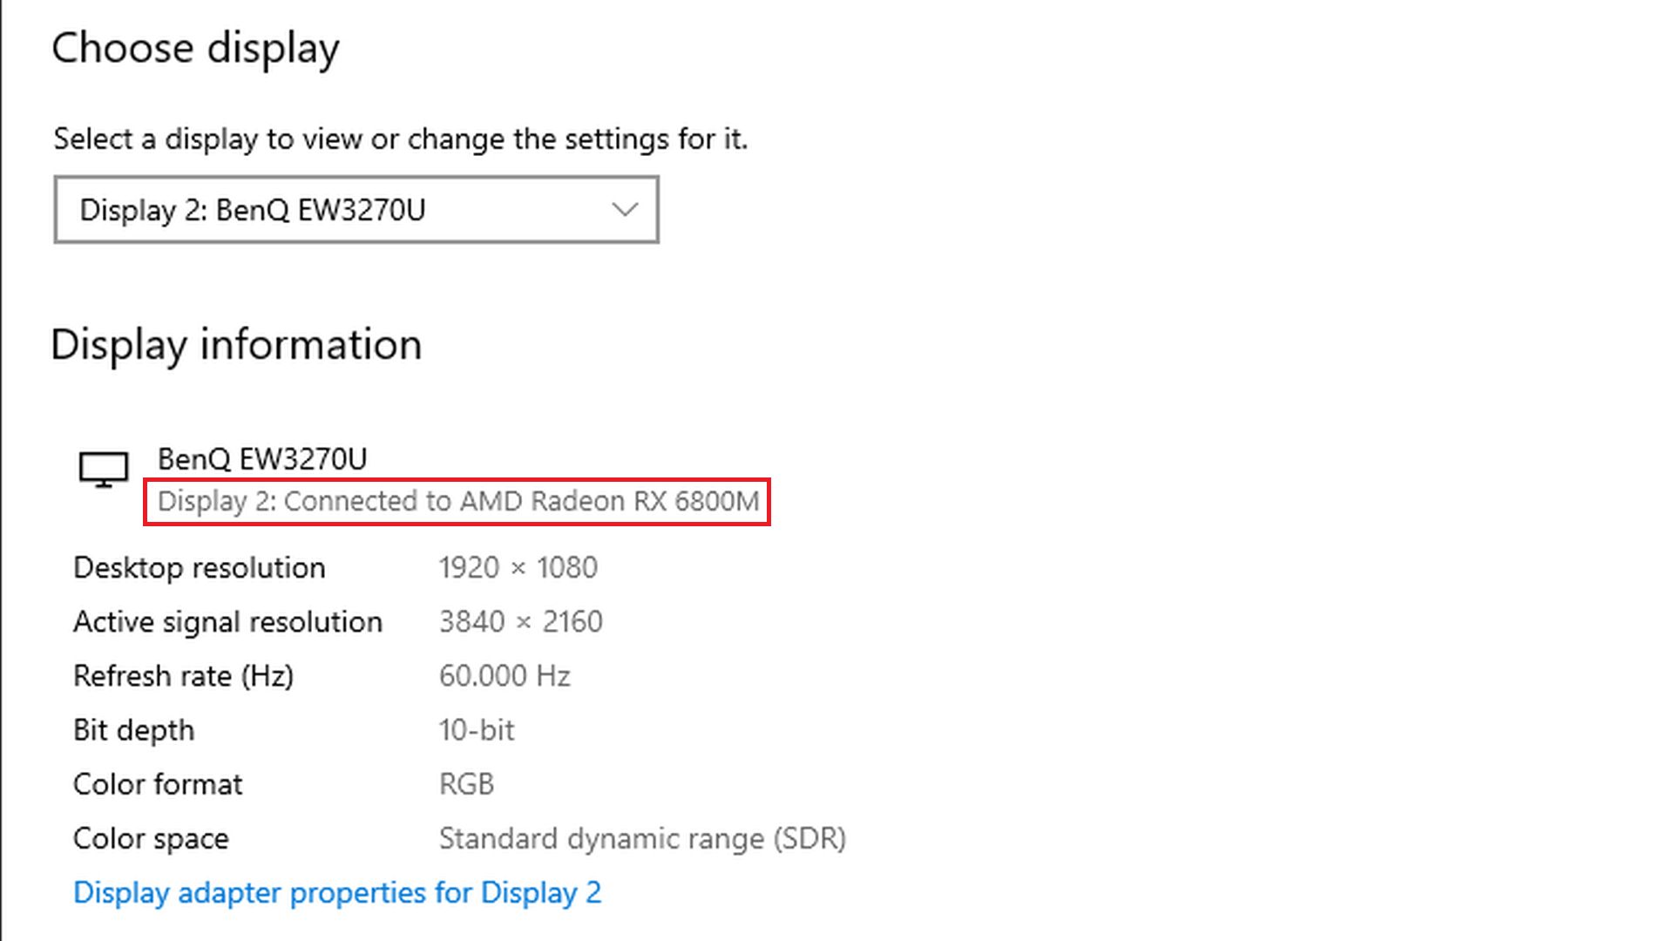The image size is (1673, 941).
Task: Click the Choose display heading
Action: click(195, 49)
